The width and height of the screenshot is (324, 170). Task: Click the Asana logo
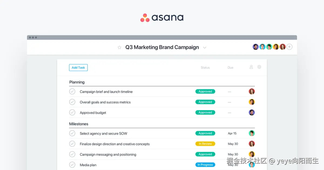(x=162, y=18)
